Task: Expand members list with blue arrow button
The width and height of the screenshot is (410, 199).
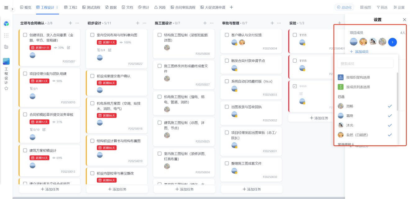Action: pos(393,42)
